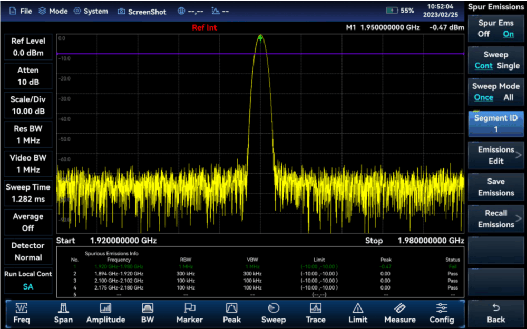Viewport: 527px width, 329px height.
Task: Edit the Ref Level 0.0 dBm field
Action: [x=28, y=47]
